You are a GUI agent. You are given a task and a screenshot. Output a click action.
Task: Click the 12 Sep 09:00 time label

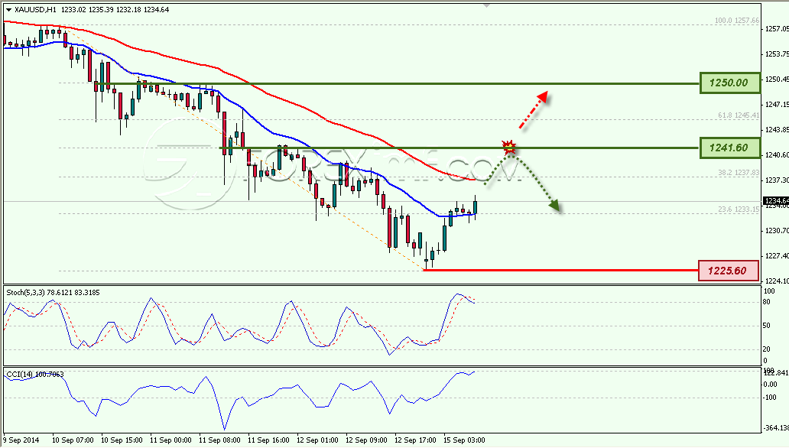coord(366,440)
